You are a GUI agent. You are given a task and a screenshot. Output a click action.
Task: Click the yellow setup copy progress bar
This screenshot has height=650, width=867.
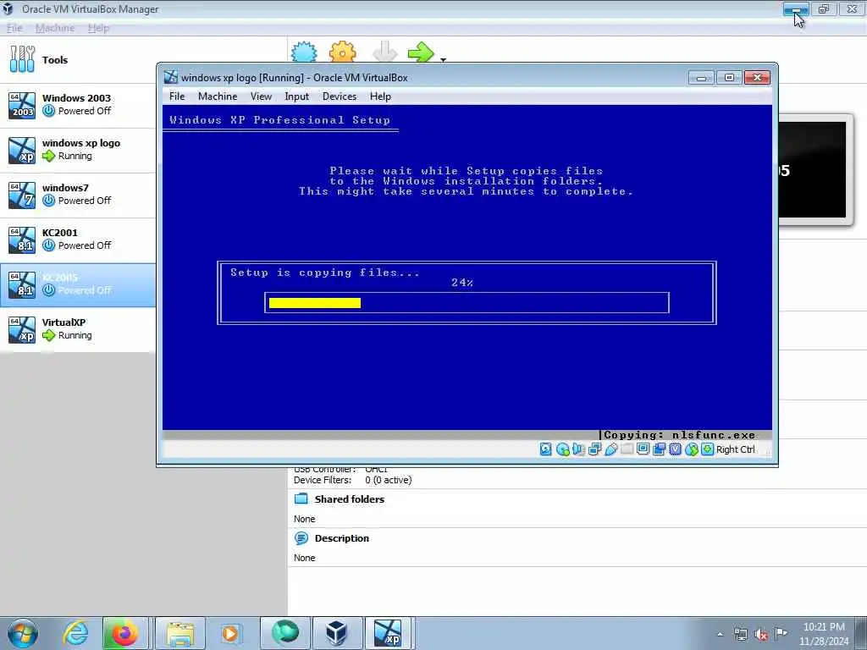click(315, 303)
